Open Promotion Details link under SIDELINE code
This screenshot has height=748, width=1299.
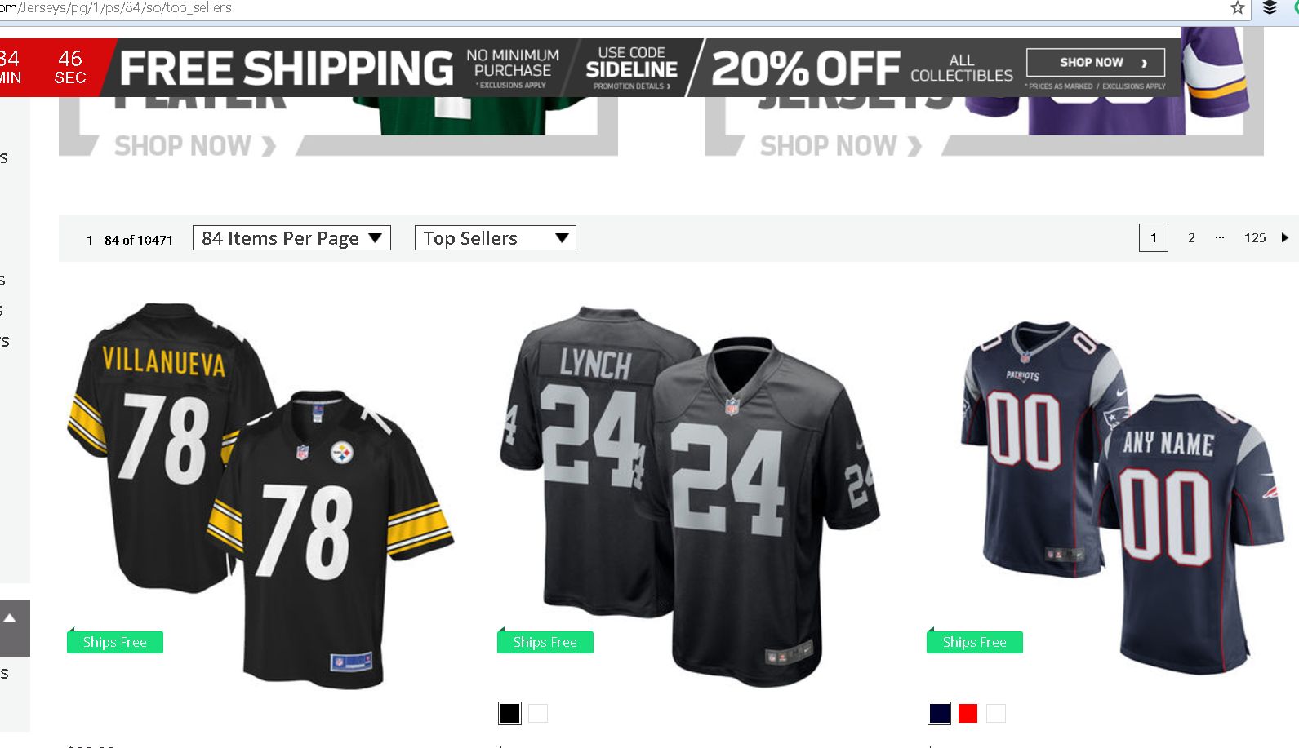point(631,86)
